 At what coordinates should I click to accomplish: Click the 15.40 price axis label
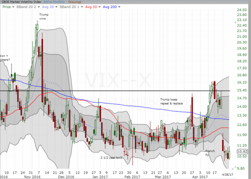tap(242, 90)
